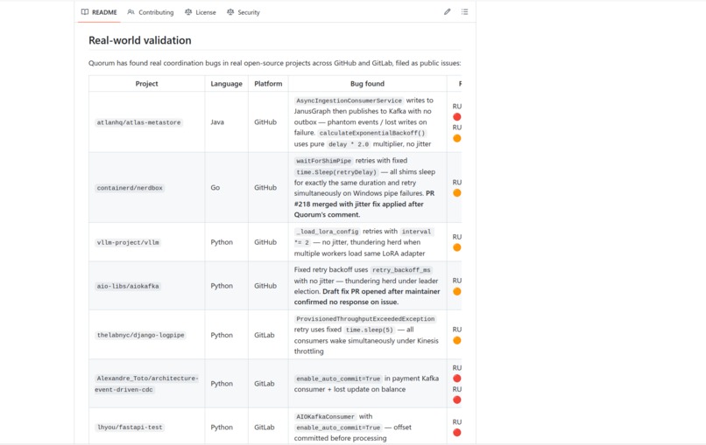Screen dimensions: 706x445
Task: Click the orange circle in containerd/nerdbox row
Action: 457,193
